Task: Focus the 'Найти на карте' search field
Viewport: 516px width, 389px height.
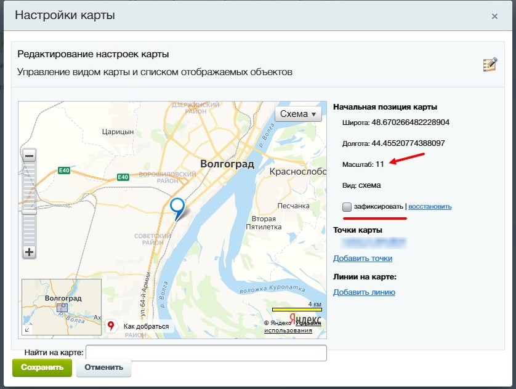Action: coord(206,353)
